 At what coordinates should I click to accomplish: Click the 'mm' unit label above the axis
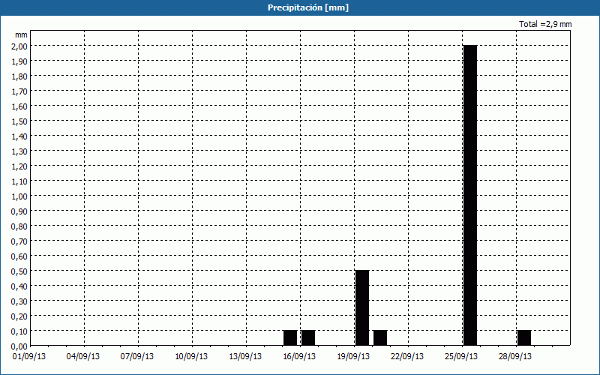(x=22, y=34)
